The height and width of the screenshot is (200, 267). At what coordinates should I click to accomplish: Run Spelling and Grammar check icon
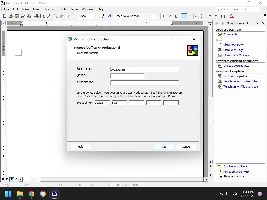48,16
